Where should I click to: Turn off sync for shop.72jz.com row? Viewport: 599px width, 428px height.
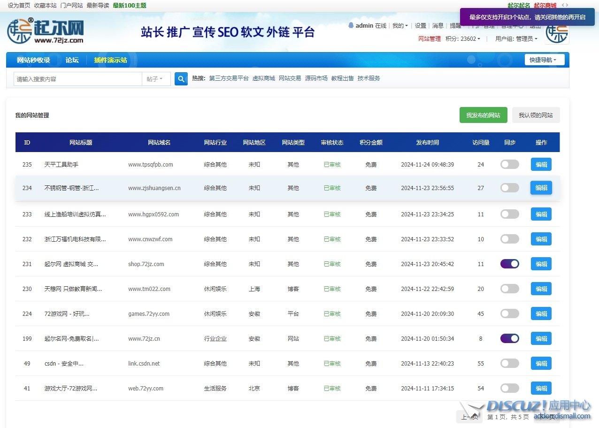(x=509, y=264)
